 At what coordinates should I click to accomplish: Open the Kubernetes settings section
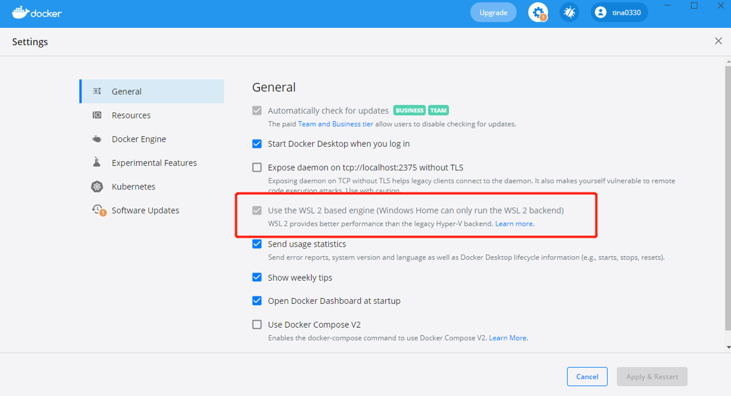[x=152, y=187]
